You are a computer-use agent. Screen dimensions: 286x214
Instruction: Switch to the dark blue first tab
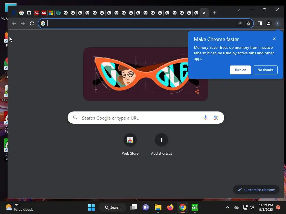coord(13,13)
